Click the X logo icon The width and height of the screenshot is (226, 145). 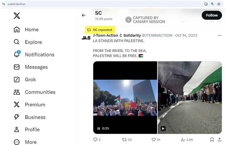click(x=17, y=16)
